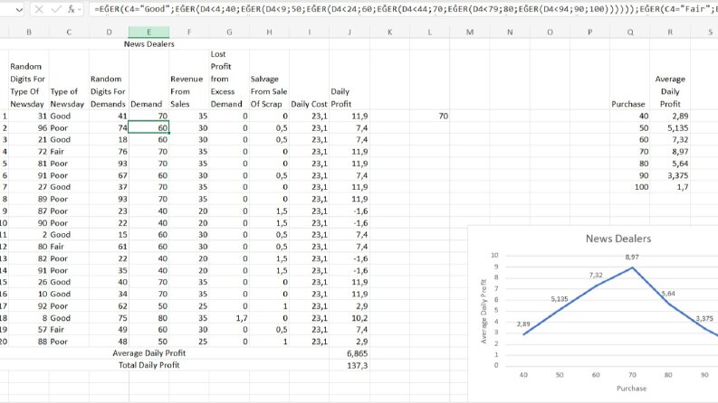Click Demand cell 80 in row 18
This screenshot has width=718, height=403.
click(148, 317)
